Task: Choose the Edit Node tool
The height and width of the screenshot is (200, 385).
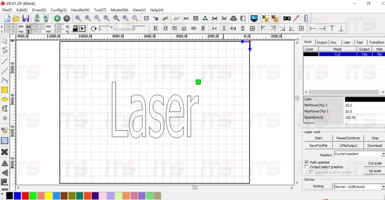Action: click(5, 50)
